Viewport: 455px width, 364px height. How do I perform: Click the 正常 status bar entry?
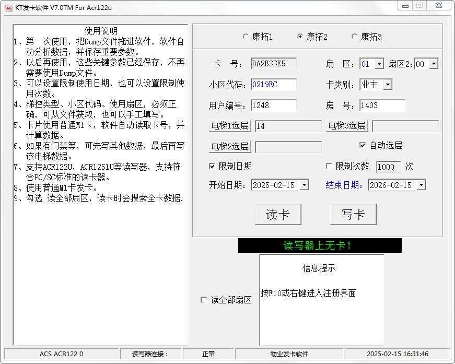[208, 354]
